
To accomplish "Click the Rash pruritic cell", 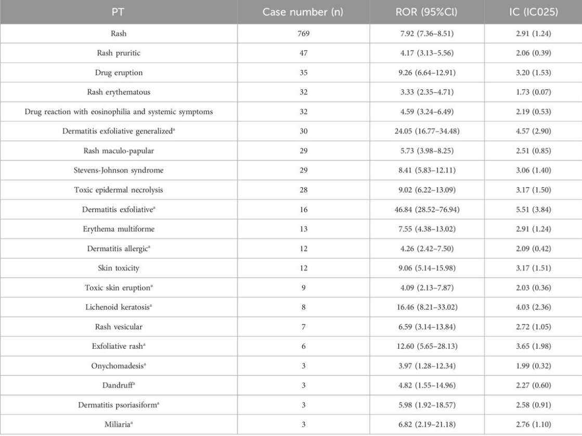I will click(119, 53).
